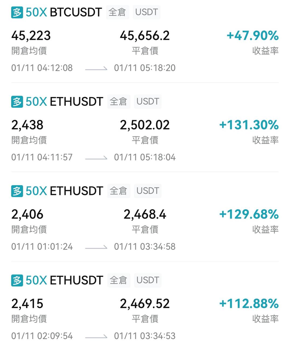Image resolution: width=290 pixels, height=345 pixels.
Task: Open the 50X ETHUSDT title with +112.88% return
Action: (x=64, y=280)
